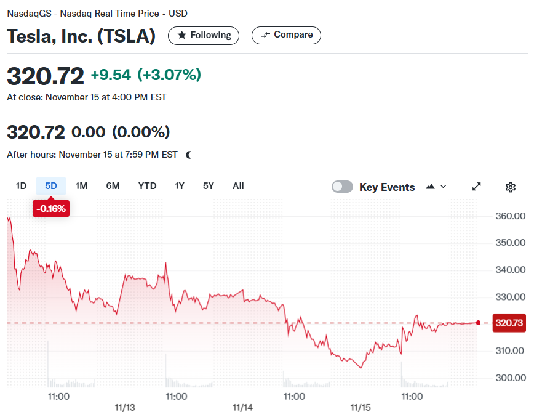Click the star icon in Following button
Viewport: 534px width, 417px height.
coord(182,35)
